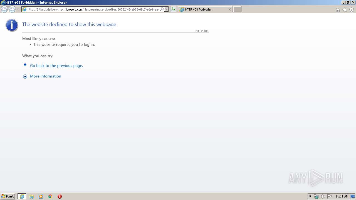Click the browser Forward arrow button
This screenshot has width=356, height=200.
(x=12, y=9)
